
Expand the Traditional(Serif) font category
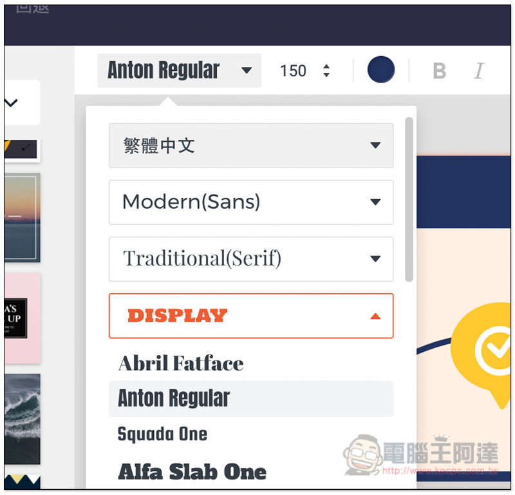[251, 259]
